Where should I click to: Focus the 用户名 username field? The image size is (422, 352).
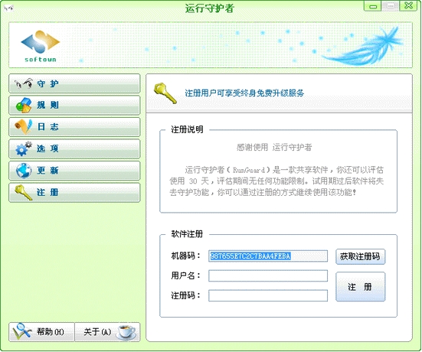click(x=268, y=275)
